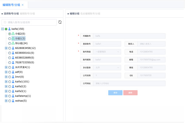Select the radio button for adf(0)
The height and width of the screenshot is (123, 185).
10,72
